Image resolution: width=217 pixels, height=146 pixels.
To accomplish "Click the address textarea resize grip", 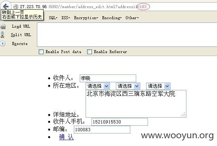I will click(183, 115).
